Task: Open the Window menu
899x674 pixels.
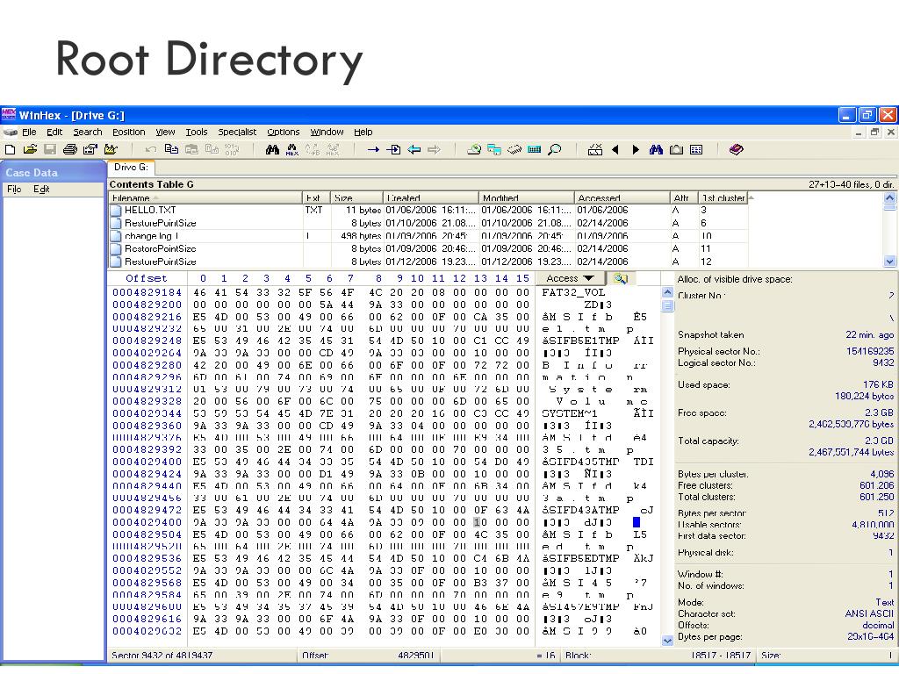Action: tap(327, 132)
